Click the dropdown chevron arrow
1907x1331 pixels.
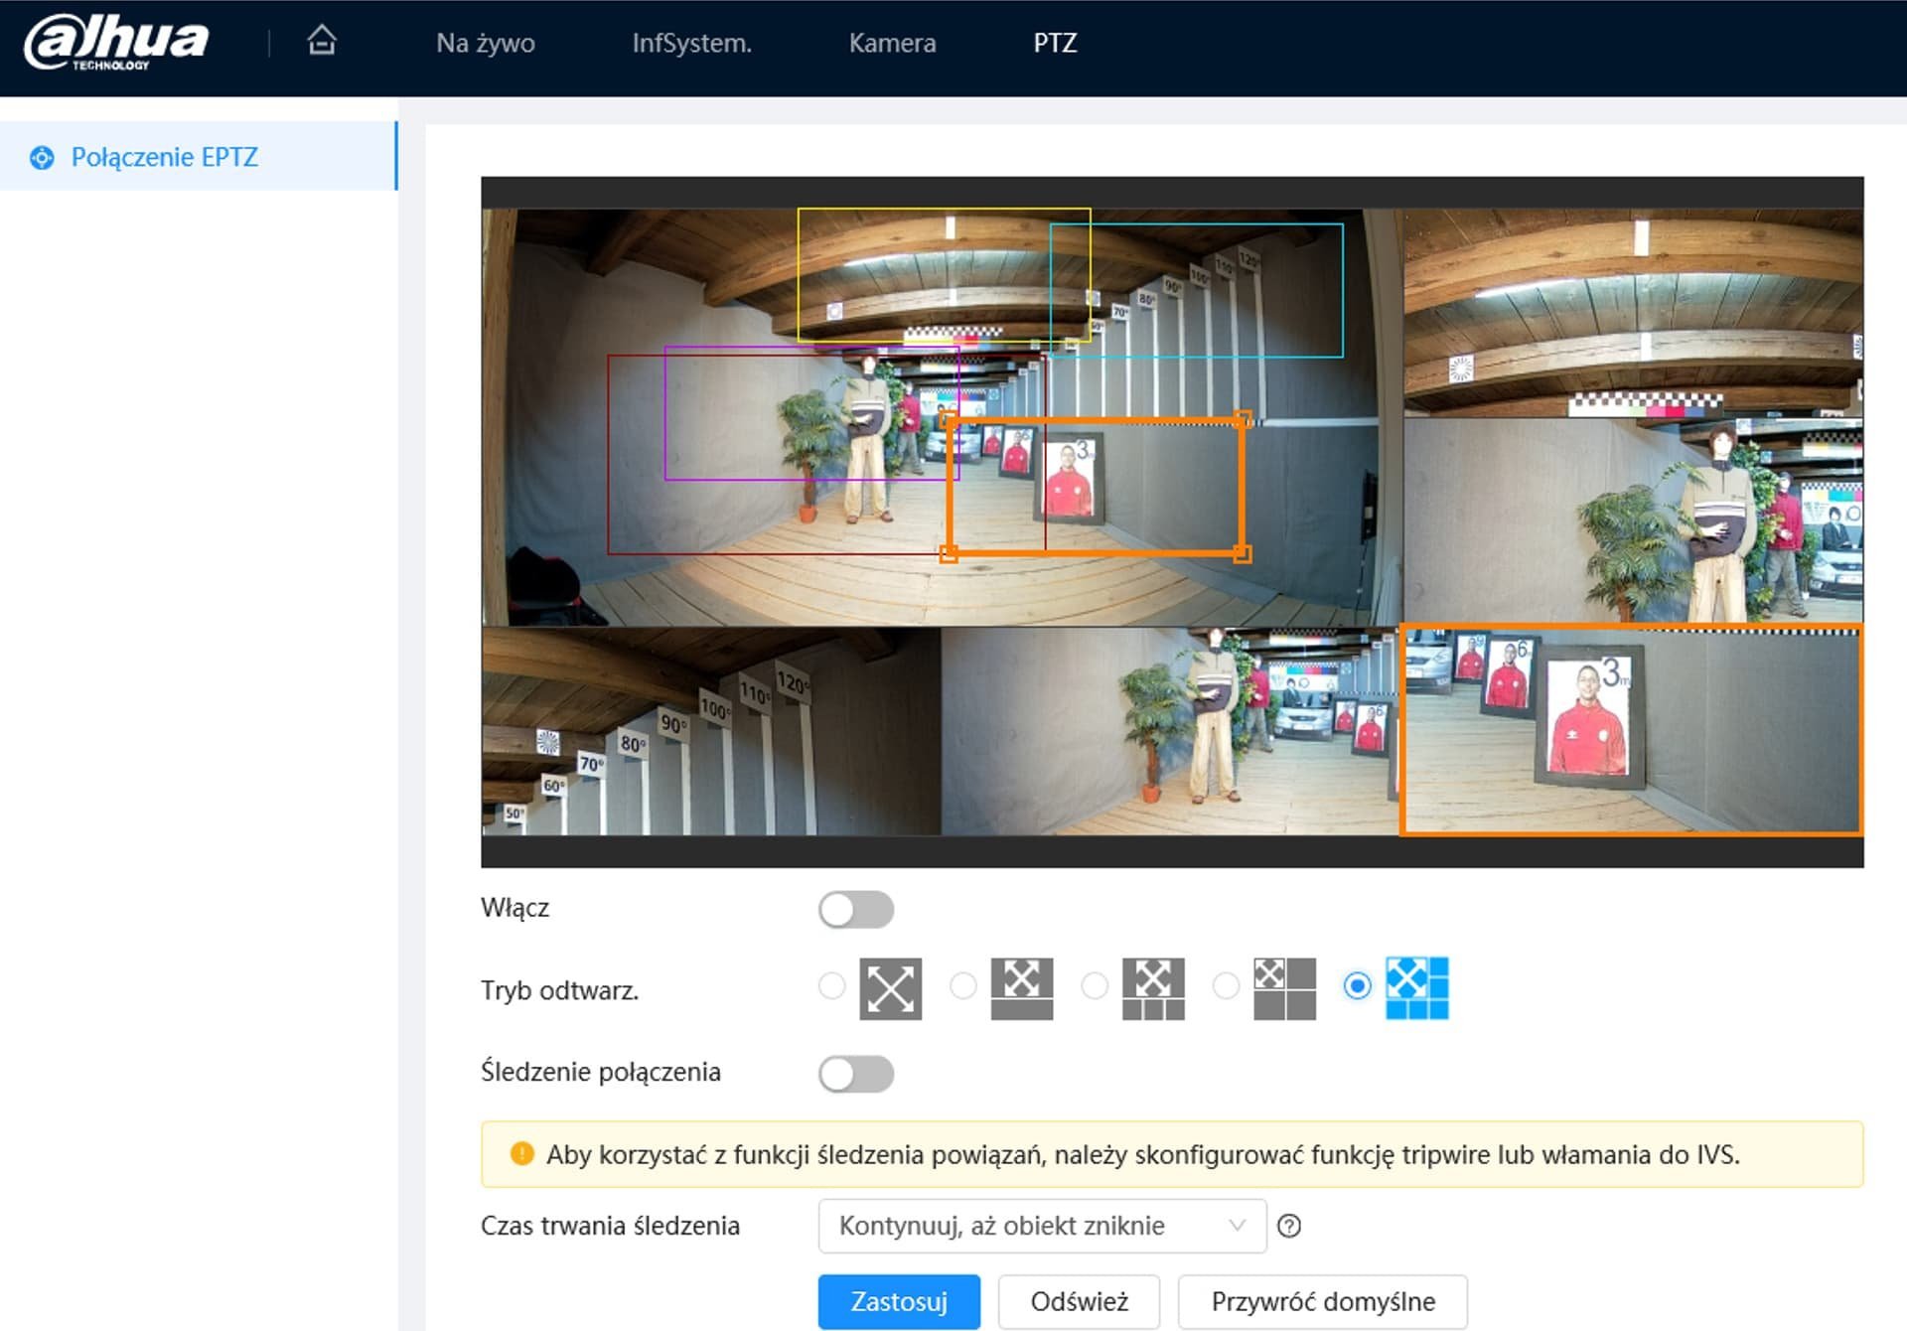[1237, 1225]
